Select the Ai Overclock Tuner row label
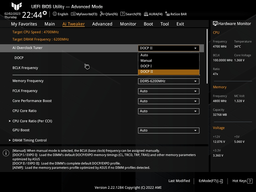256x192 pixels. (x=27, y=48)
